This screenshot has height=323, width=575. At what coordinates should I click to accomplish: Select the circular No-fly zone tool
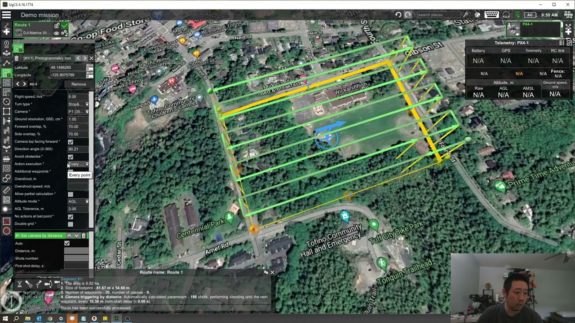[6, 231]
